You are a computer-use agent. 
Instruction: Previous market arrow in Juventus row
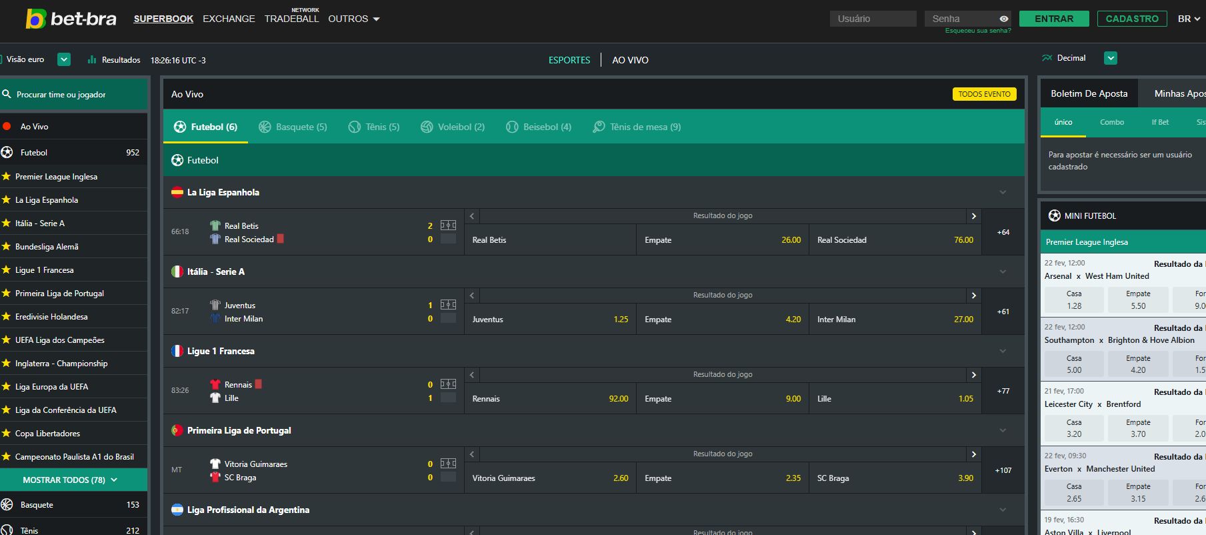(472, 296)
